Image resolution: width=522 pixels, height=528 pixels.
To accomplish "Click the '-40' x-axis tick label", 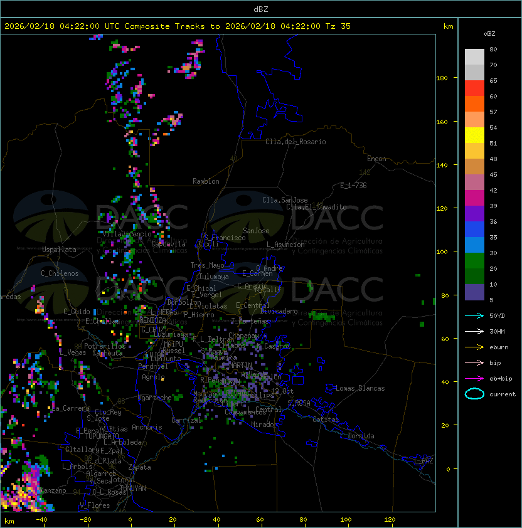I will (41, 520).
